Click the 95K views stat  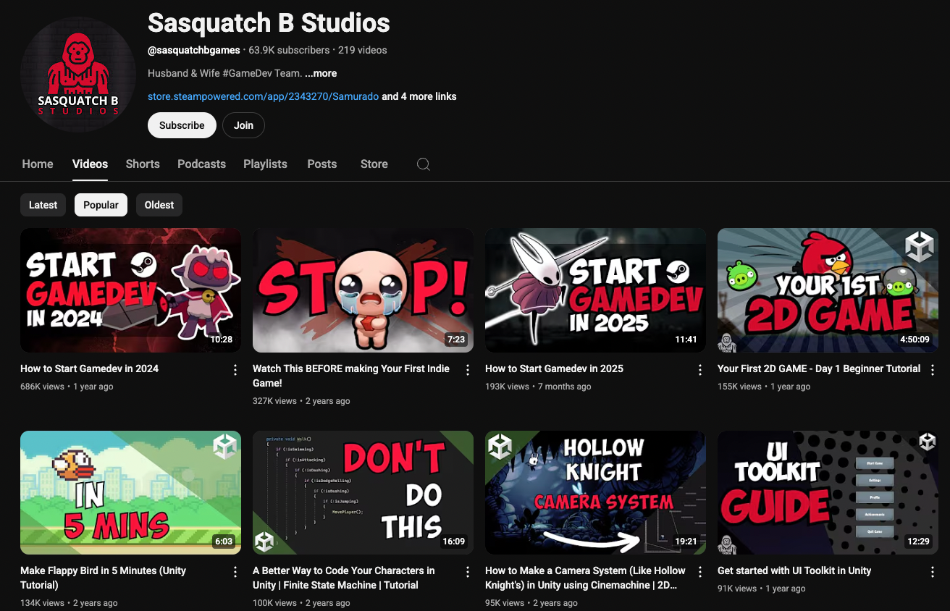(505, 603)
